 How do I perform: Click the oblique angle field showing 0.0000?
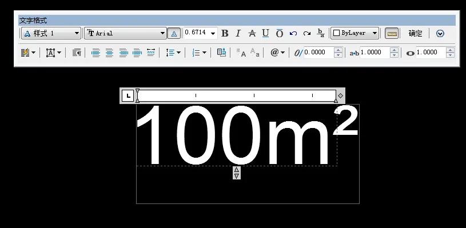click(318, 52)
